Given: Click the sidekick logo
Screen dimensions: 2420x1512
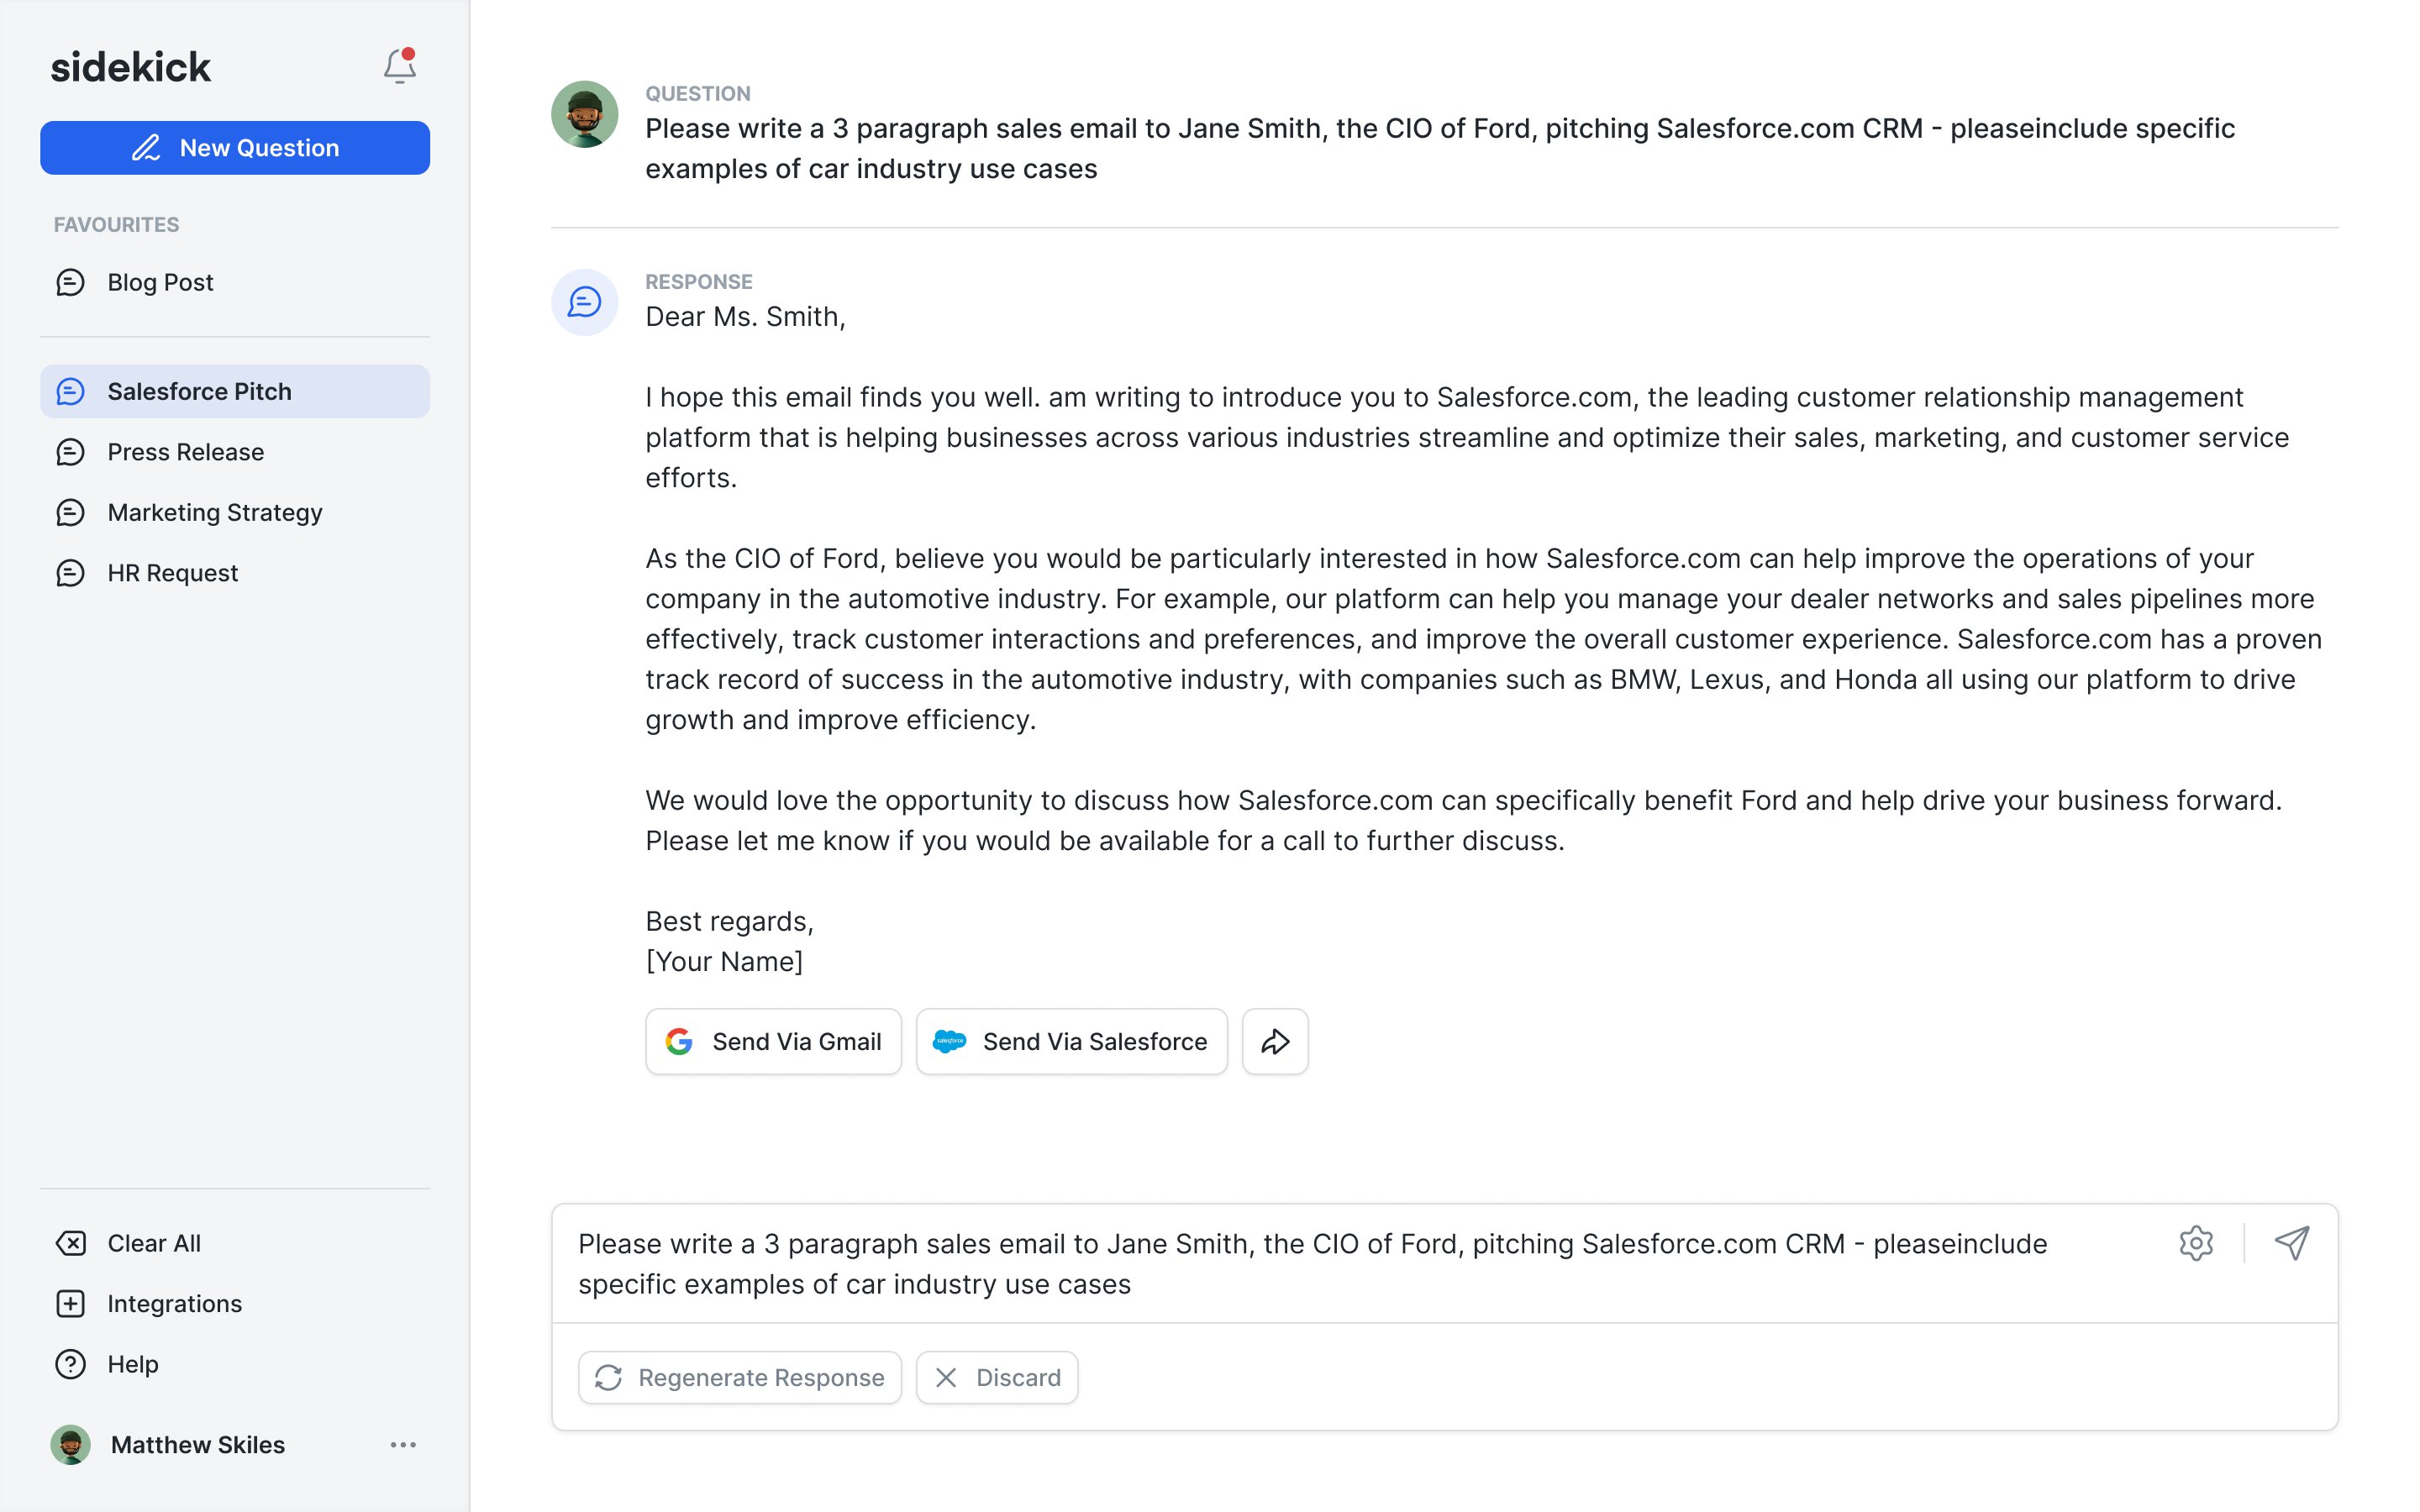Looking at the screenshot, I should tap(131, 67).
